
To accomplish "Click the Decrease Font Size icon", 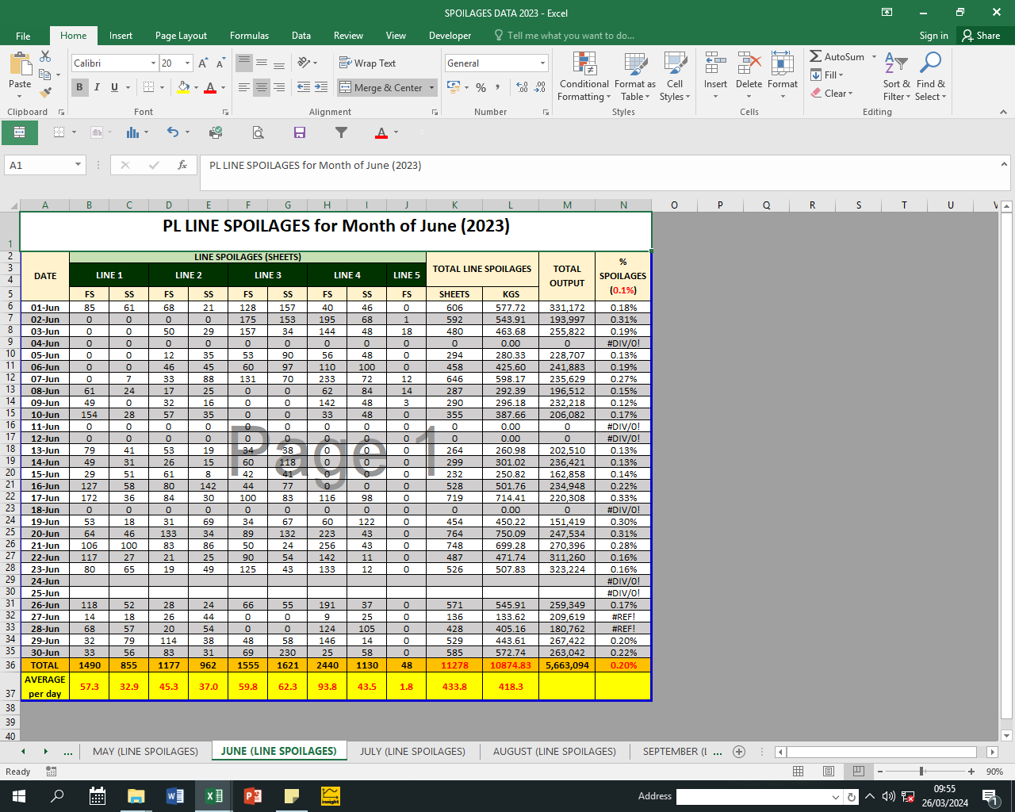I will pyautogui.click(x=220, y=63).
